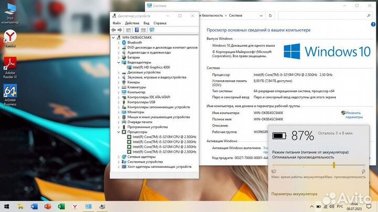
Task: Open File Explorer from the taskbar
Action: [20, 206]
